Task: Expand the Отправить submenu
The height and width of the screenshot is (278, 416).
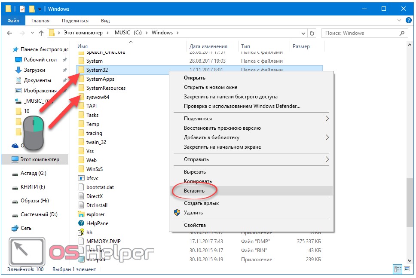Action: [x=327, y=159]
